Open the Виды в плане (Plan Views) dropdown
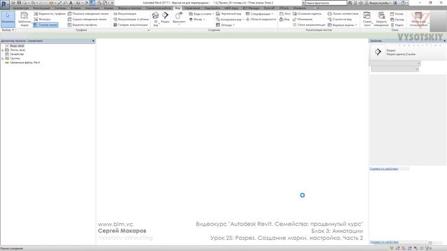447x251 pixels. point(201,14)
